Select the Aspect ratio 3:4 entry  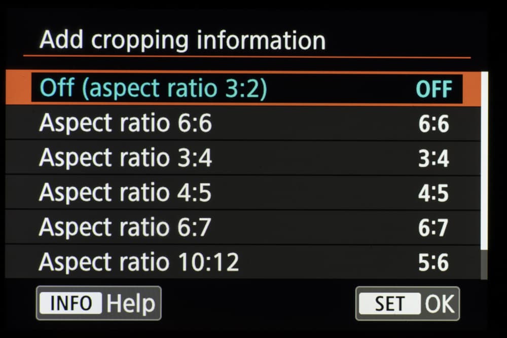pyautogui.click(x=125, y=158)
